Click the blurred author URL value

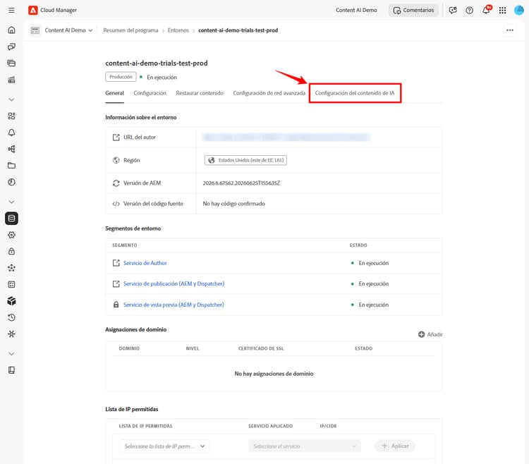(x=286, y=138)
